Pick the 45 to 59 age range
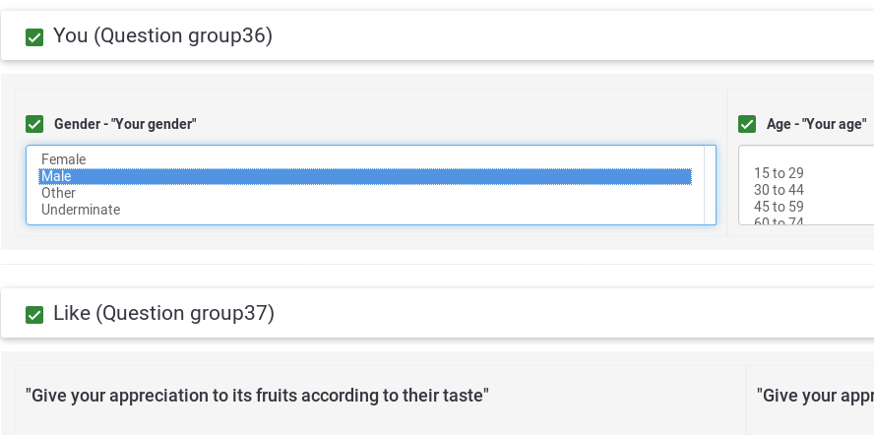 (x=779, y=207)
